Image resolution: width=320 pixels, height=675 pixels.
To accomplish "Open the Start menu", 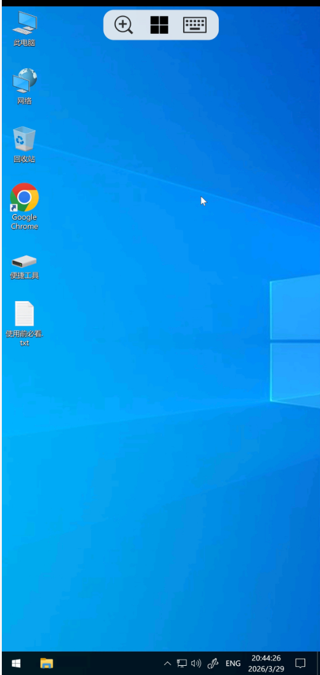I will [x=16, y=663].
